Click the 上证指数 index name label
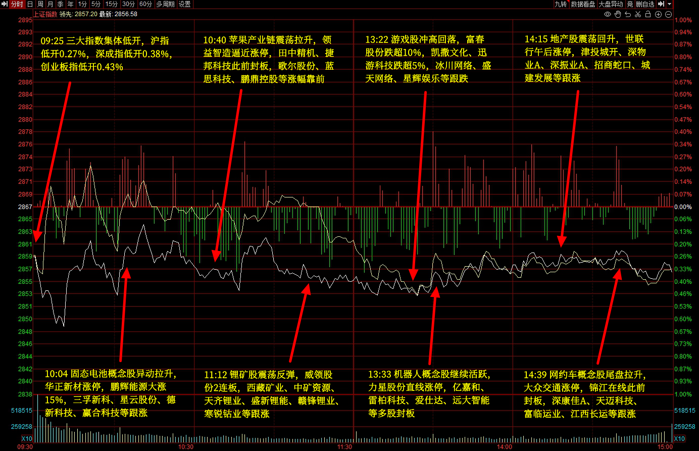The image size is (699, 451). (x=45, y=14)
